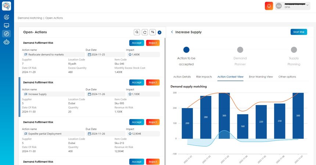Image resolution: width=316 pixels, height=165 pixels.
Task: Click the star icon next to 1,400€ impact
Action: click(130, 55)
